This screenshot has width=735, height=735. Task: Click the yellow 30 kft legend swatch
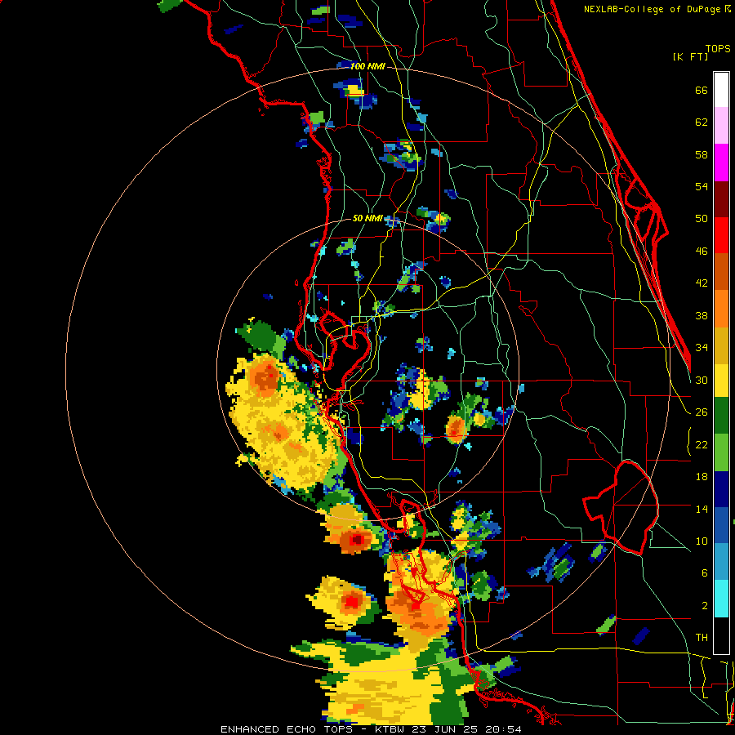pos(721,380)
